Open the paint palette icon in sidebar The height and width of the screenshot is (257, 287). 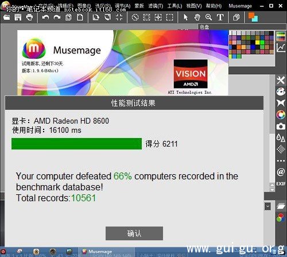[281, 91]
